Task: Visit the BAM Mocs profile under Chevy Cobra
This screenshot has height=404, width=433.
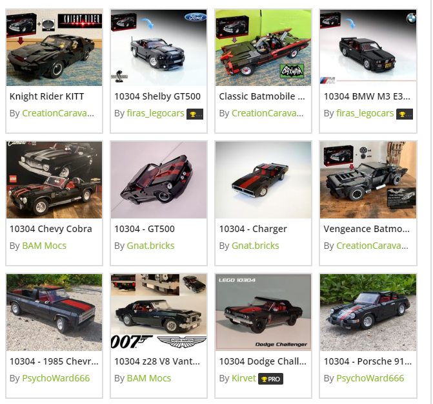Action: pos(44,246)
